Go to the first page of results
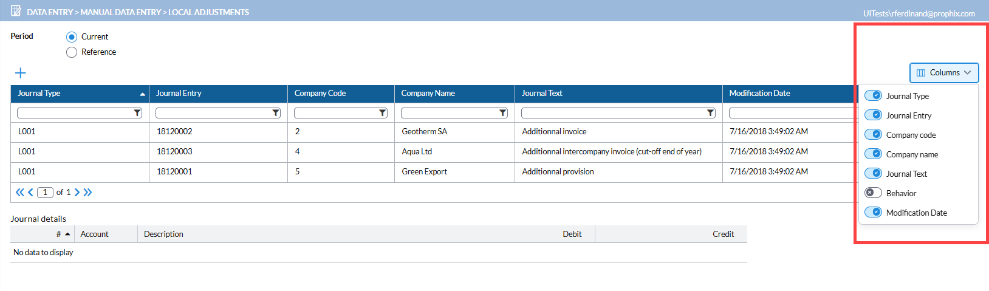This screenshot has height=291, width=989. (19, 193)
